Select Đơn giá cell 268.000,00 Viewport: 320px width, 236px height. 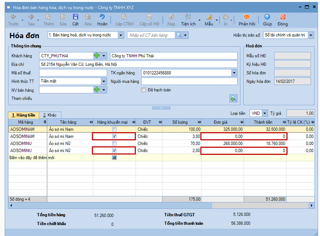tap(222, 143)
